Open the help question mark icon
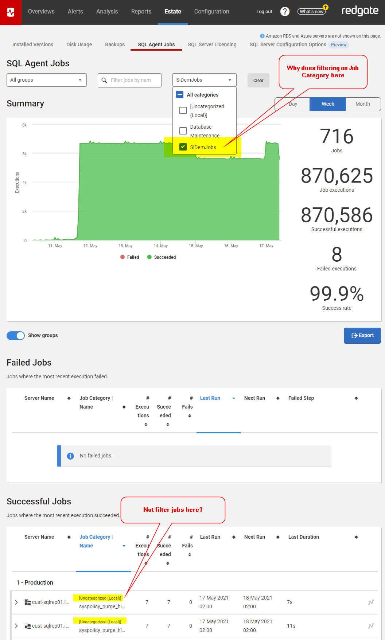This screenshot has height=640, width=385. point(285,12)
